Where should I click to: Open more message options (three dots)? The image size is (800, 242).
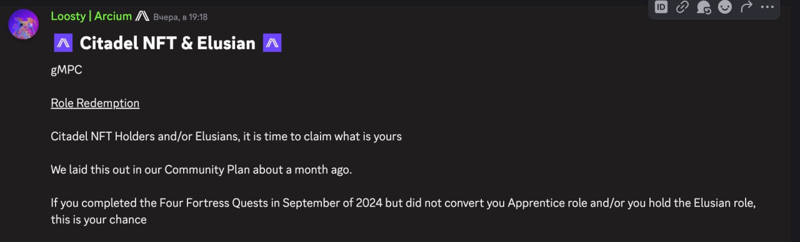click(x=767, y=7)
